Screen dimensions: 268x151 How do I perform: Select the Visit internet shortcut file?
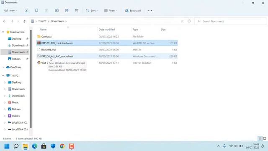[x=107, y=63]
